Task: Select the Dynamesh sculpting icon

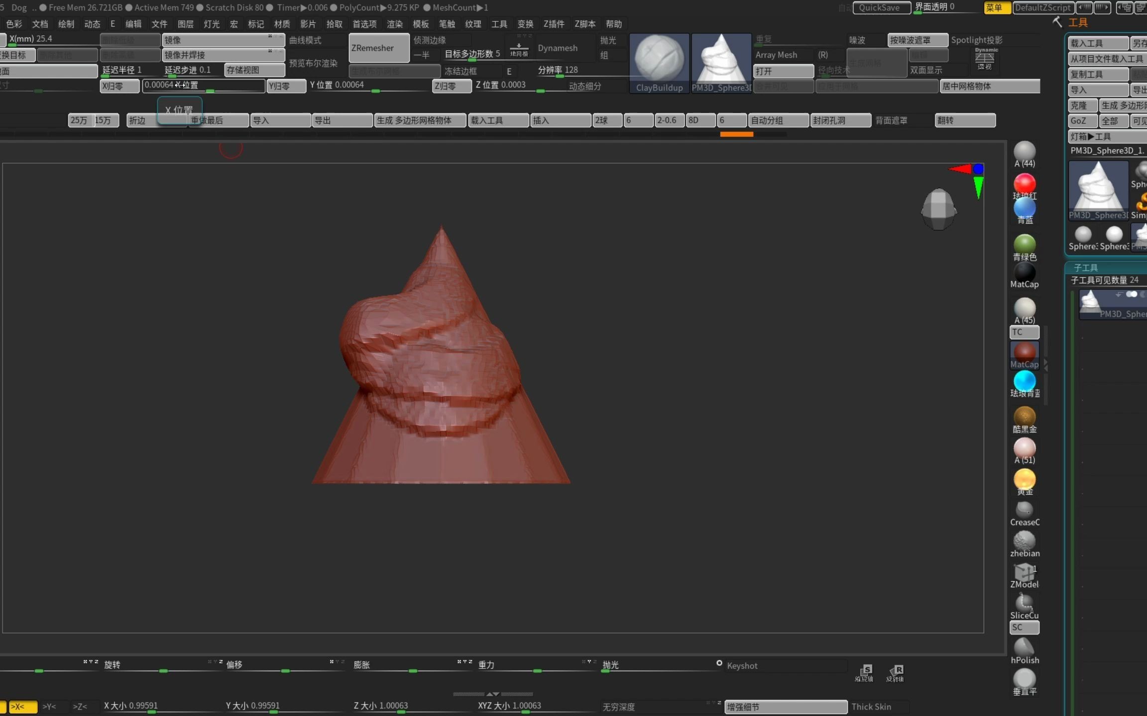Action: [558, 47]
